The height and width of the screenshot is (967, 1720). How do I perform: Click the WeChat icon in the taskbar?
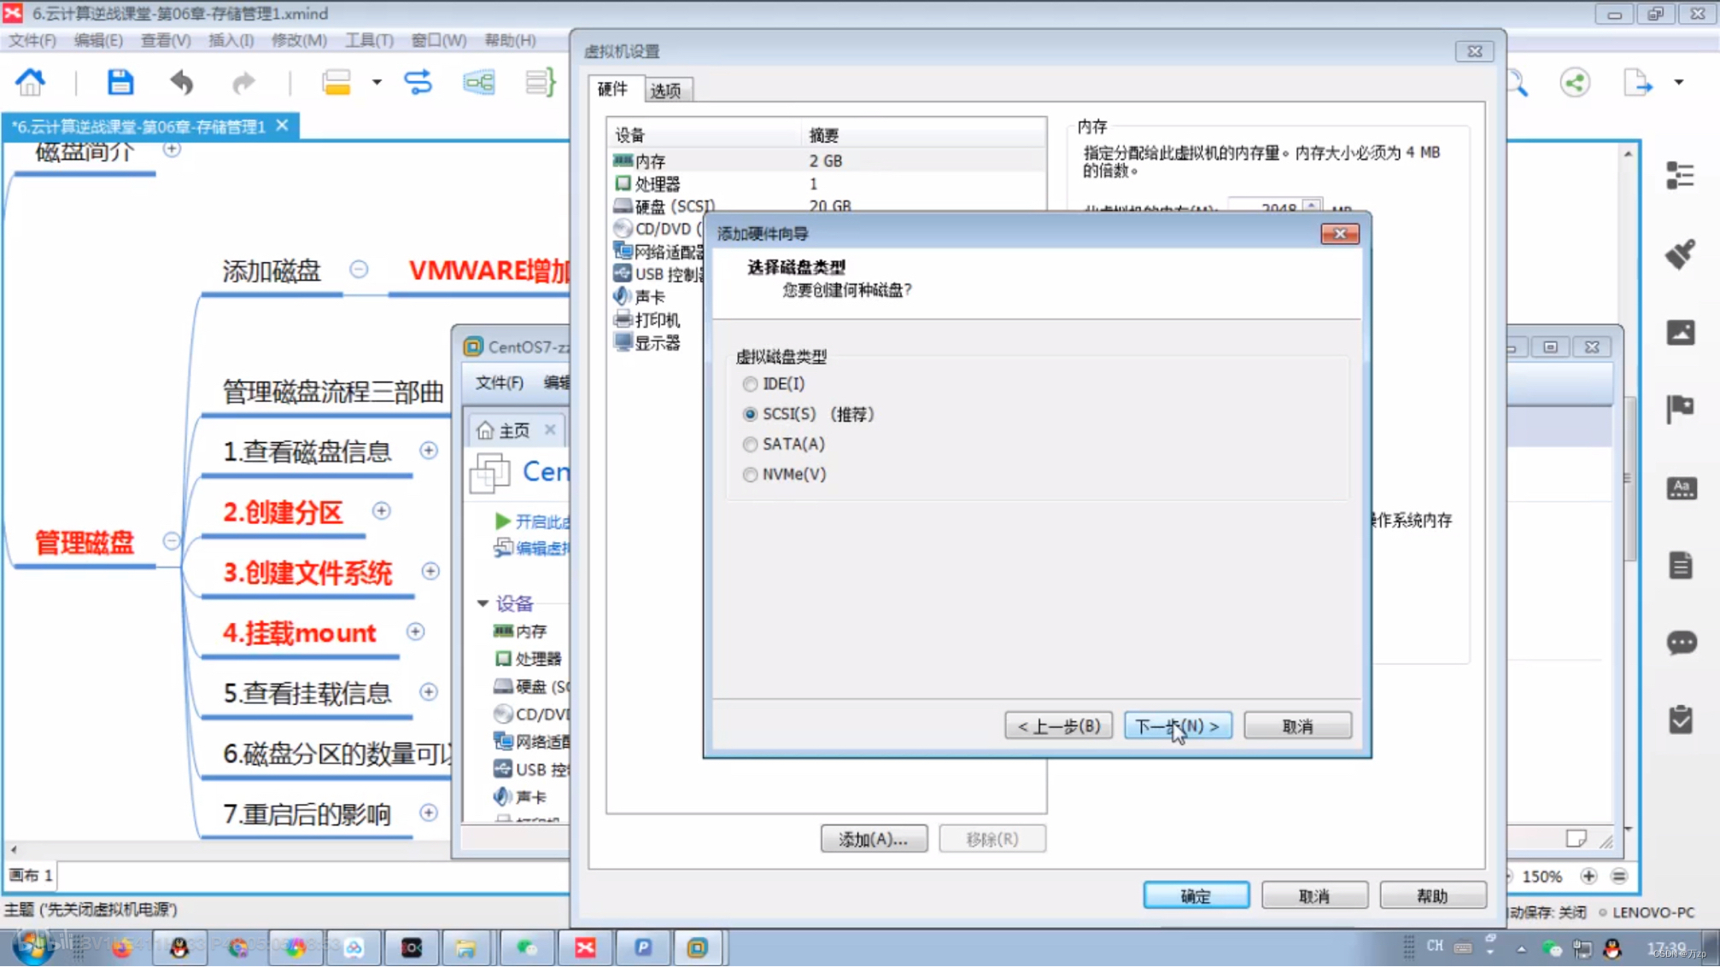coord(527,947)
